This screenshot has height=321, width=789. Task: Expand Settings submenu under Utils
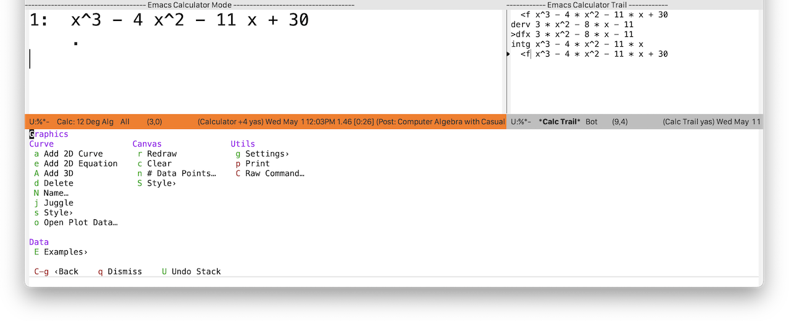click(263, 153)
